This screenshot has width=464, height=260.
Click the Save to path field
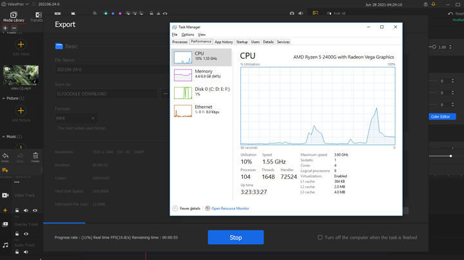(106, 94)
